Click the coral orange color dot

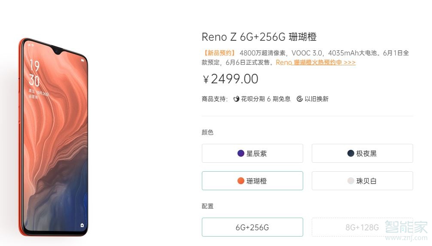pyautogui.click(x=241, y=181)
